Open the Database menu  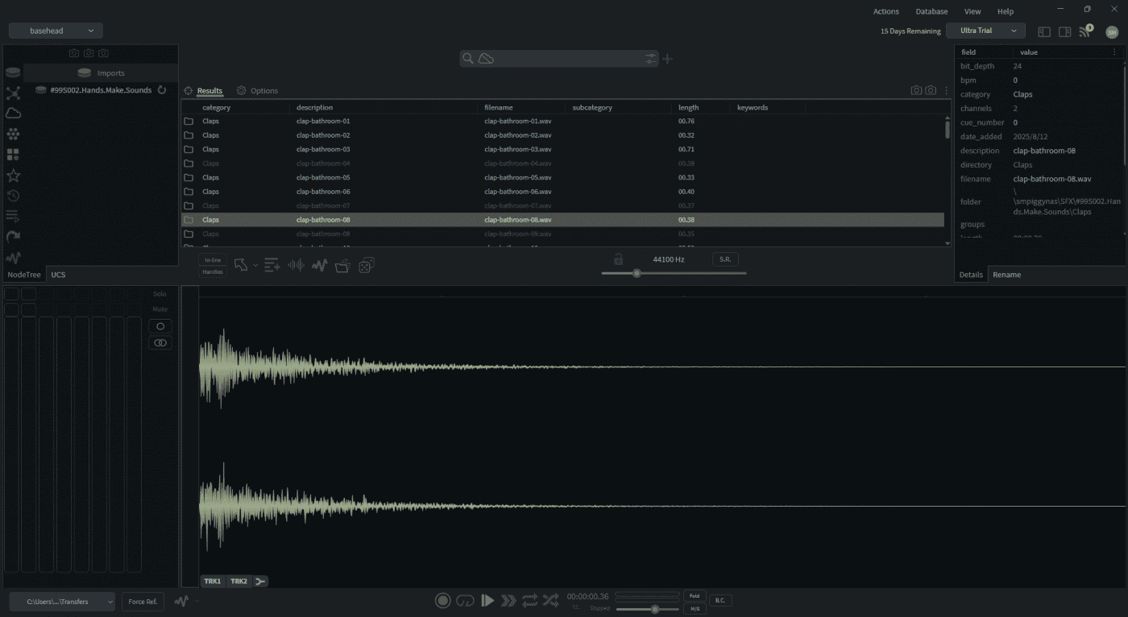click(931, 11)
